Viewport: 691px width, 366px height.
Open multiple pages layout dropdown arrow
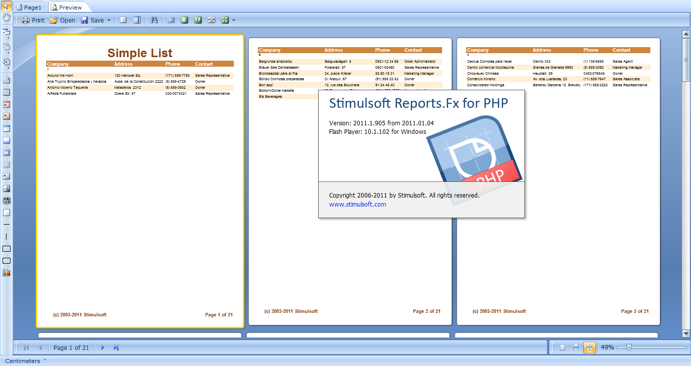pos(233,21)
